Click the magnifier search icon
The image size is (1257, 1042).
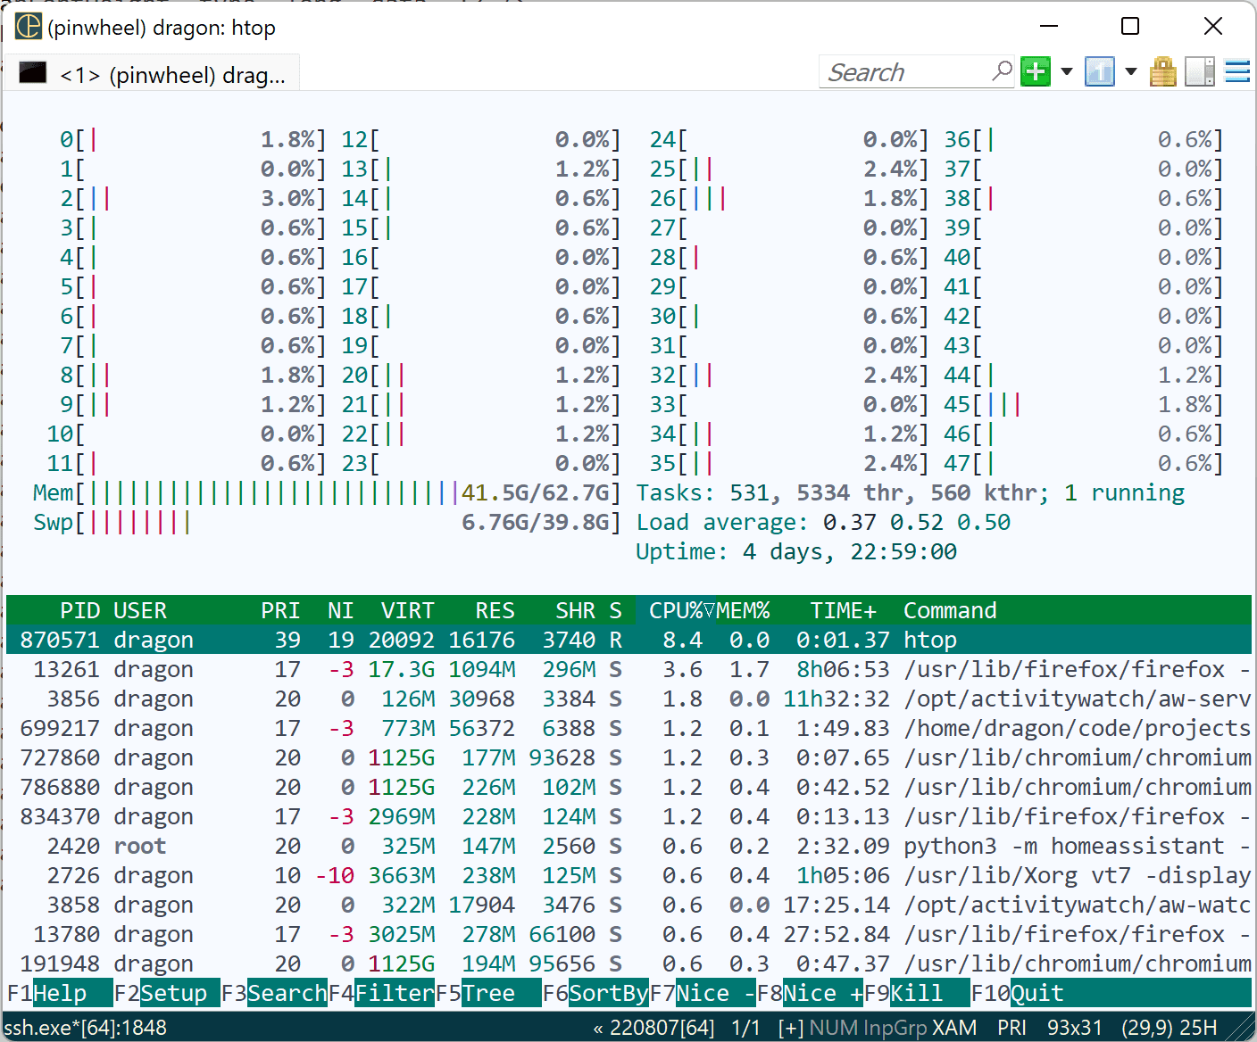pyautogui.click(x=1003, y=70)
